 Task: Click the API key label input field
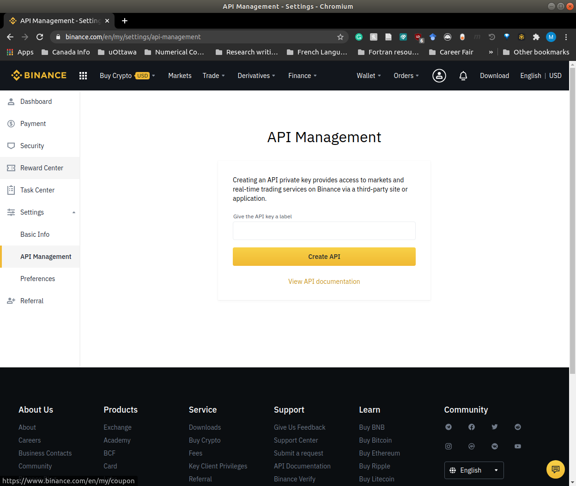(324, 231)
